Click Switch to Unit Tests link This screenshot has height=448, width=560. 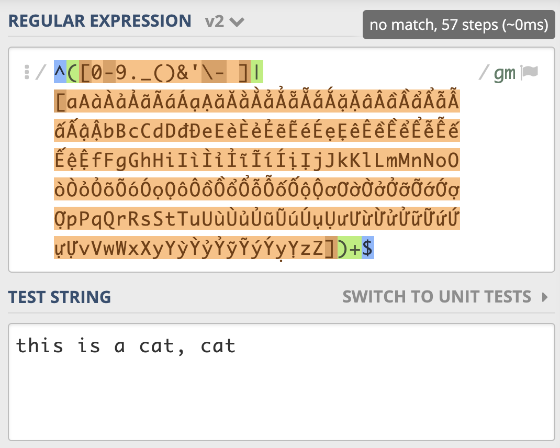[x=437, y=297]
